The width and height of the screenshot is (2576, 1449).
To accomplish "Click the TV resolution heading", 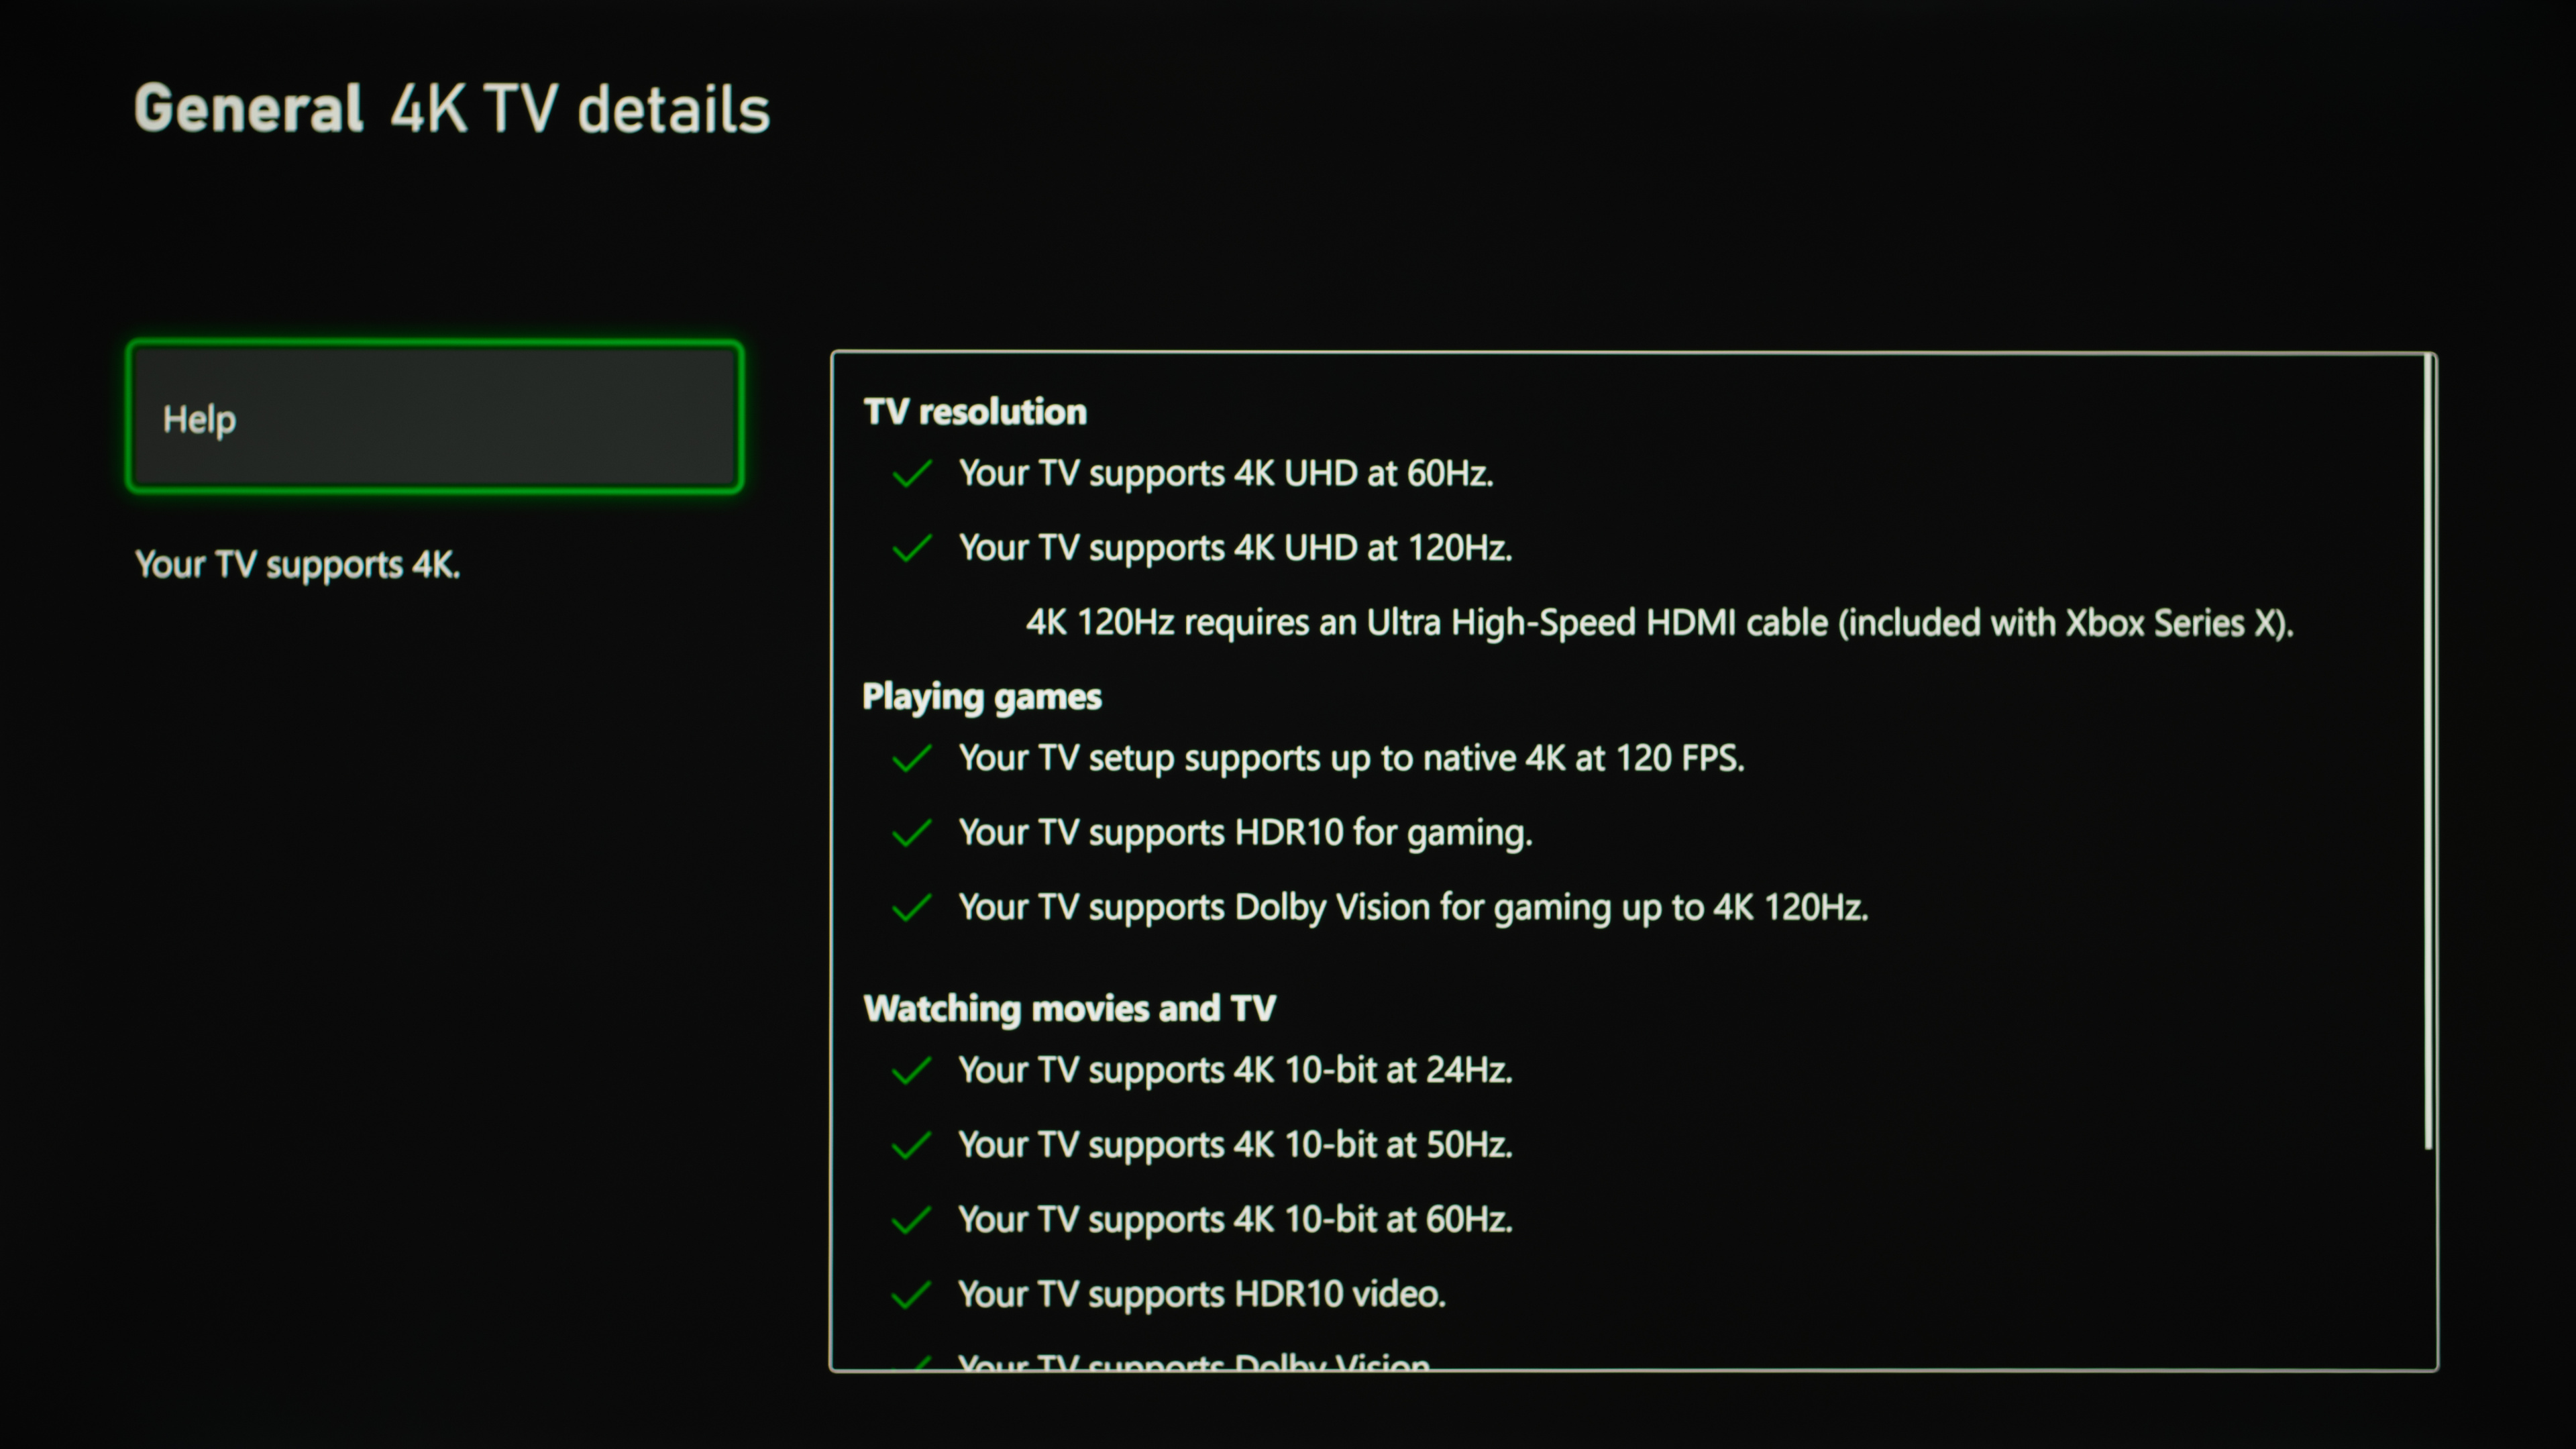I will click(x=975, y=412).
